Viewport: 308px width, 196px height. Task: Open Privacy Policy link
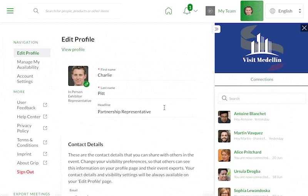(24, 128)
